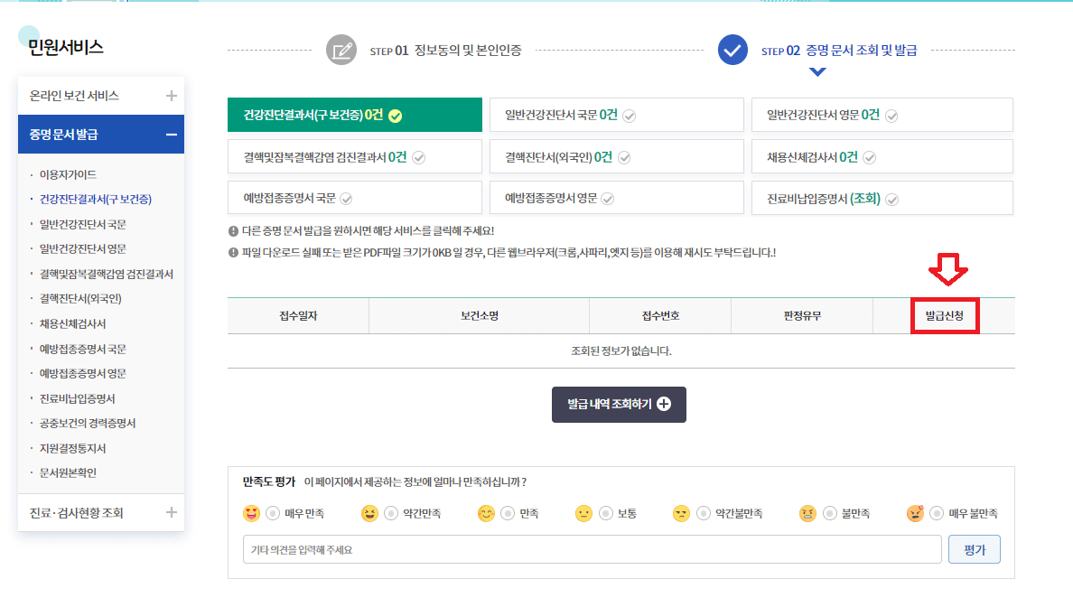Click the STEP 02 blue checkmark icon
1073x598 pixels.
(732, 50)
